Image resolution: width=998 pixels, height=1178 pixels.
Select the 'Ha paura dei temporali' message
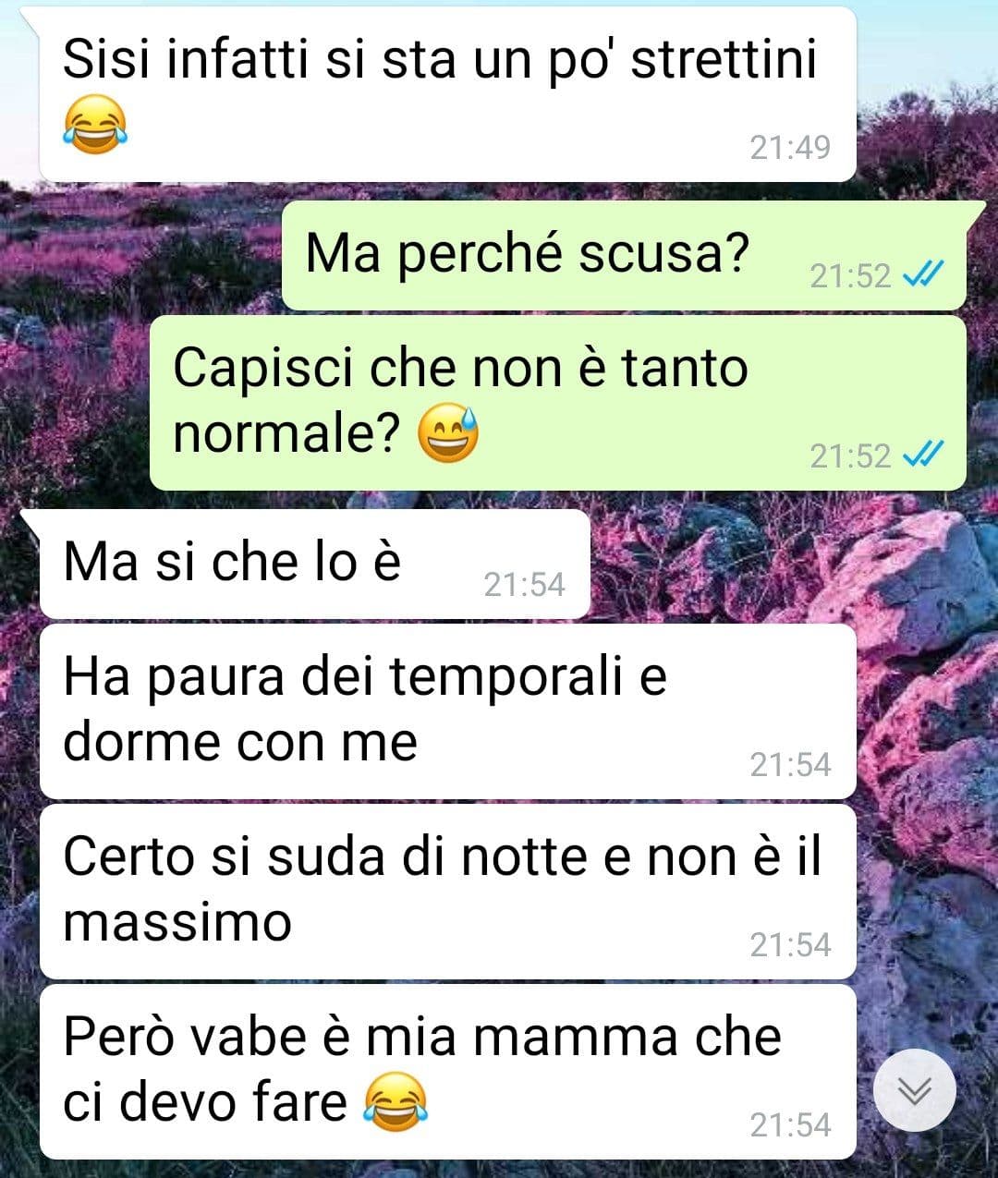(448, 711)
